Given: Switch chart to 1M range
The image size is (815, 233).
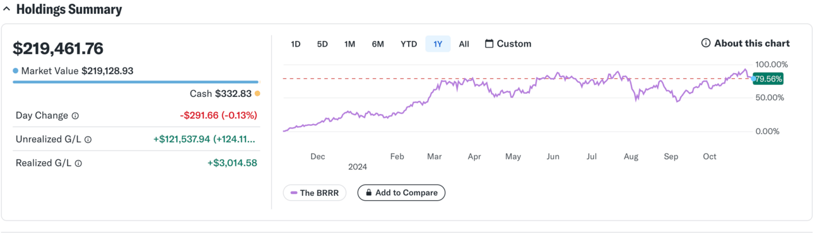Looking at the screenshot, I should (349, 44).
